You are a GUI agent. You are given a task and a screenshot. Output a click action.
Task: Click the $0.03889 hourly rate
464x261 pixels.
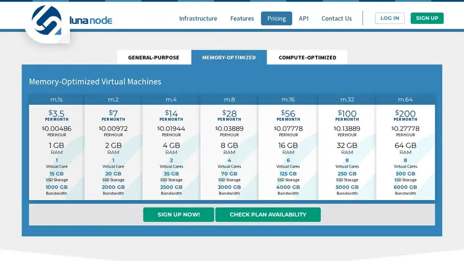click(229, 129)
